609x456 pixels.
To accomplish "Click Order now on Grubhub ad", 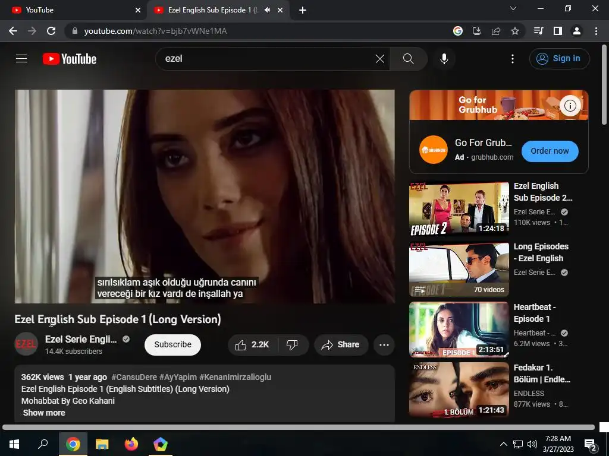I will pos(550,151).
